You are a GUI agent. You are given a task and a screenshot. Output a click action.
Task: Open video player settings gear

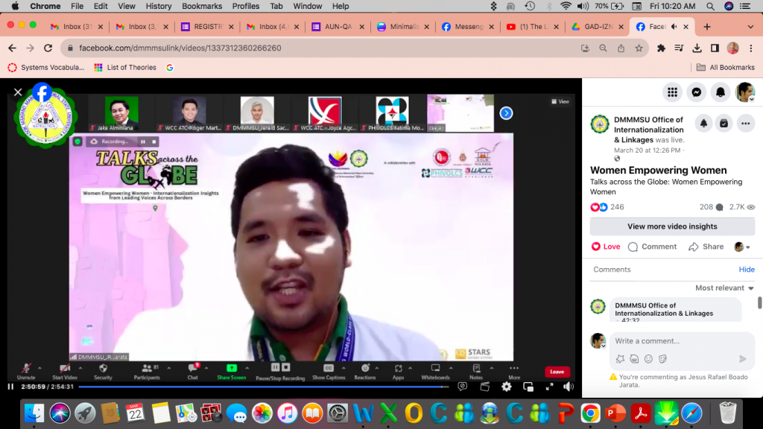click(x=507, y=387)
